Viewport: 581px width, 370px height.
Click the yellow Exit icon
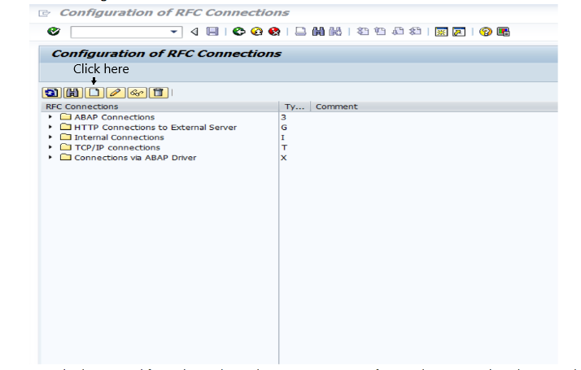257,32
